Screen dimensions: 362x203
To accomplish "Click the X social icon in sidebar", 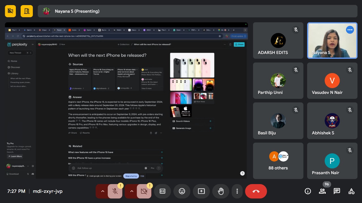I will pyautogui.click(x=28, y=174).
